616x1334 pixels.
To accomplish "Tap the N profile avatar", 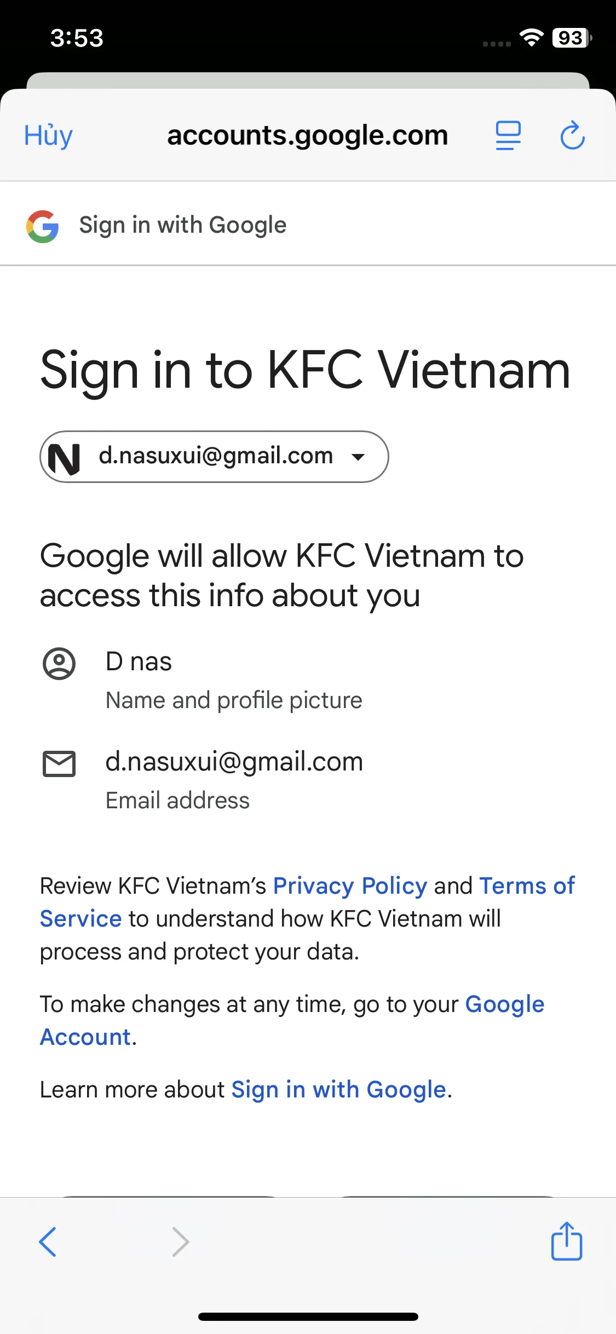I will click(x=65, y=458).
